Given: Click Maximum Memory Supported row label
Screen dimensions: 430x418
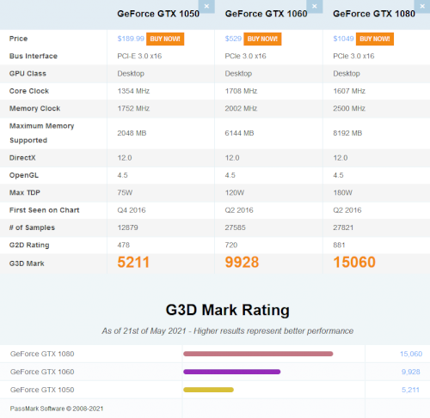Looking at the screenshot, I should coord(41,133).
